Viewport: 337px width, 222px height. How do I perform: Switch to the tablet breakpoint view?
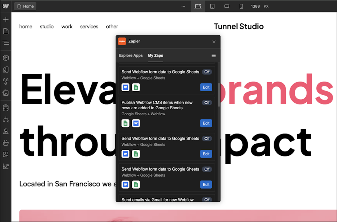pos(212,6)
